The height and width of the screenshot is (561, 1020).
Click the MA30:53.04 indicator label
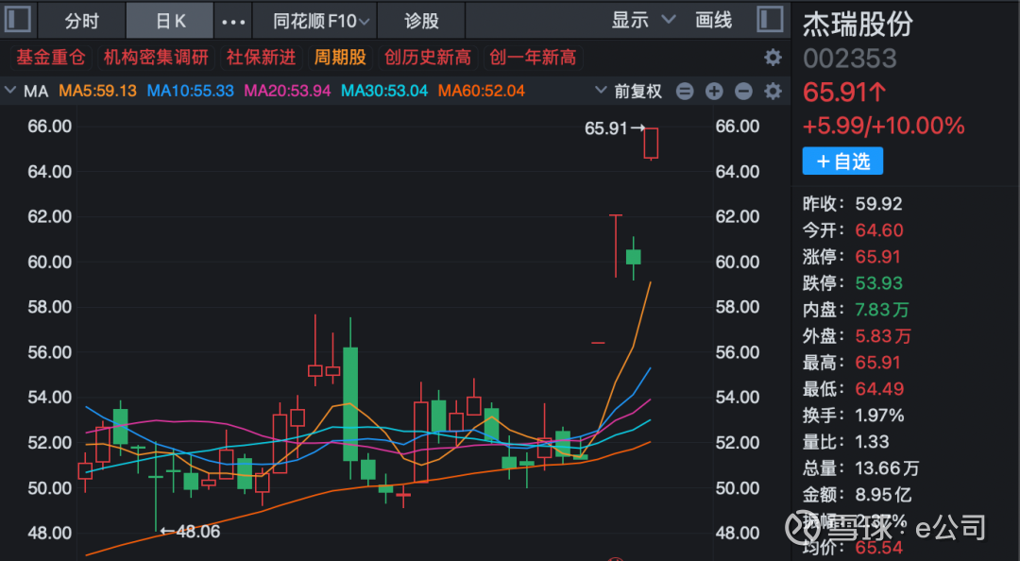click(x=383, y=91)
